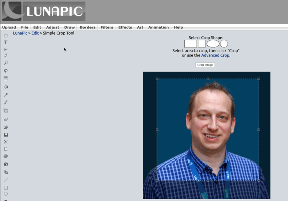Click the bottom-left crop selection handle

coord(157,180)
